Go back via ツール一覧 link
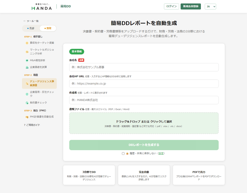The width and height of the screenshot is (247, 193). (31, 21)
